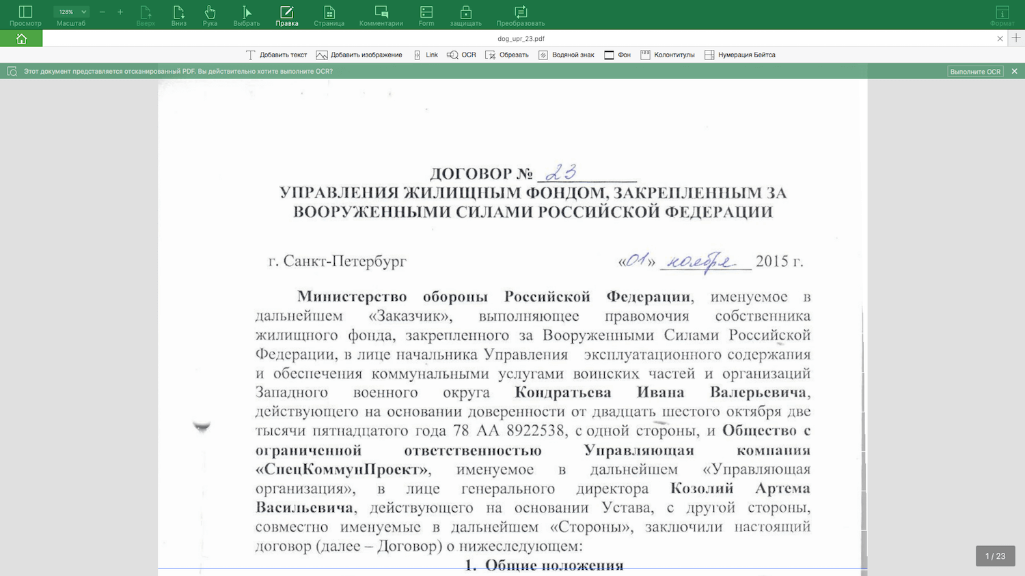The image size is (1025, 576).
Task: Click the number 78 АА 8922538
Action: (x=508, y=431)
